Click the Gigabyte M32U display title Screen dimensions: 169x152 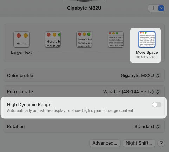pos(84,8)
